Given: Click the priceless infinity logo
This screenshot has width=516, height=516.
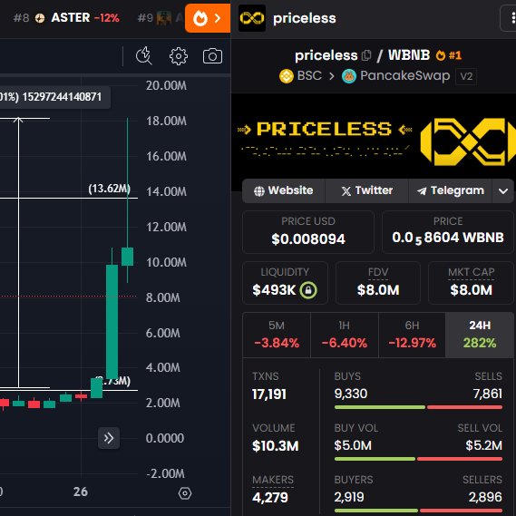Looking at the screenshot, I should pyautogui.click(x=252, y=18).
